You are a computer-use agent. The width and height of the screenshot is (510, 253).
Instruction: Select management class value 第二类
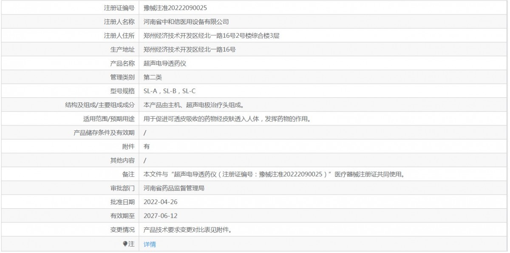[153, 77]
